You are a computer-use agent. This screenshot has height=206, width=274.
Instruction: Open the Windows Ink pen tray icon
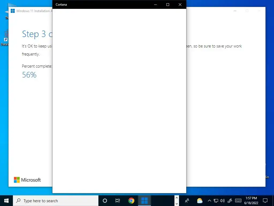click(x=230, y=201)
